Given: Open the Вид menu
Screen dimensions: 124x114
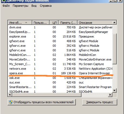Looking at the screenshot, I should coord(34,6).
